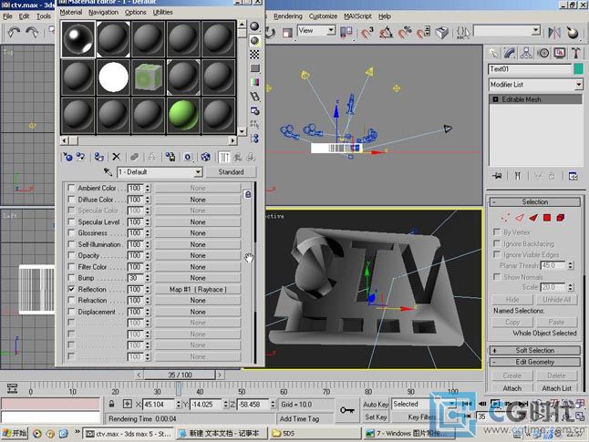Click the 35 / 100 time slider
Viewport: 589px width, 442px height.
180,375
